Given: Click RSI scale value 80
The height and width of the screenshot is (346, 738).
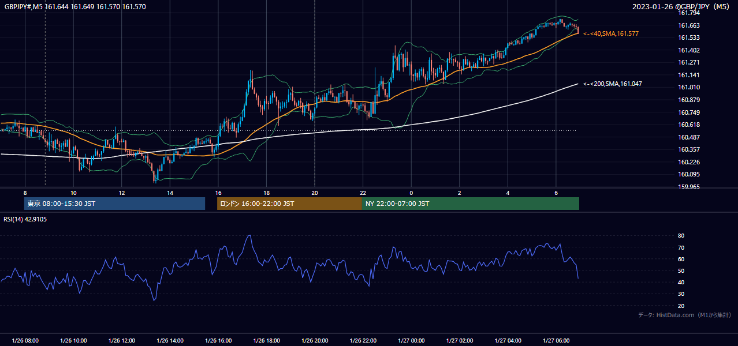Looking at the screenshot, I should point(681,236).
